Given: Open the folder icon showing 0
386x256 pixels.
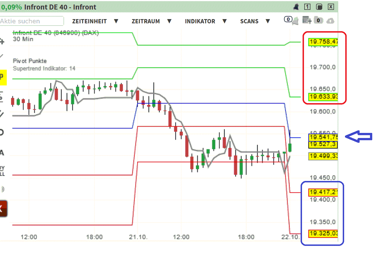Looking at the screenshot, I should (x=318, y=20).
